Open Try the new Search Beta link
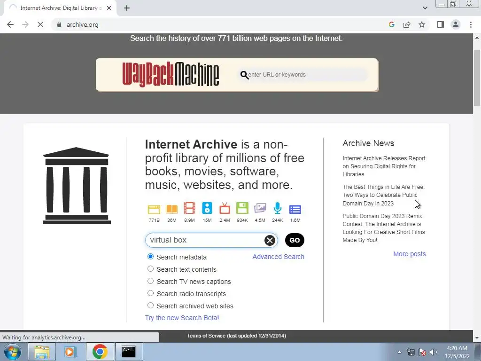 click(182, 318)
